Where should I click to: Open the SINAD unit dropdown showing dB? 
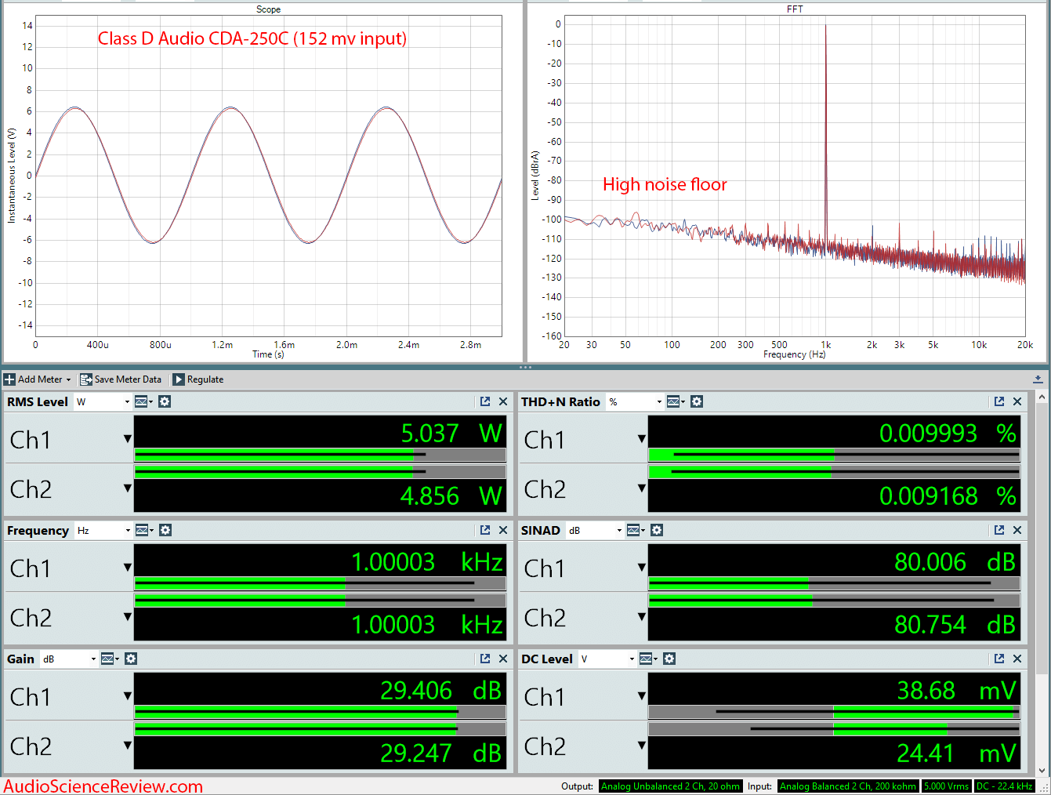595,530
